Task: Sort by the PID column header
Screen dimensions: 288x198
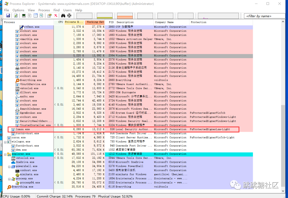Action: pyautogui.click(x=110, y=22)
